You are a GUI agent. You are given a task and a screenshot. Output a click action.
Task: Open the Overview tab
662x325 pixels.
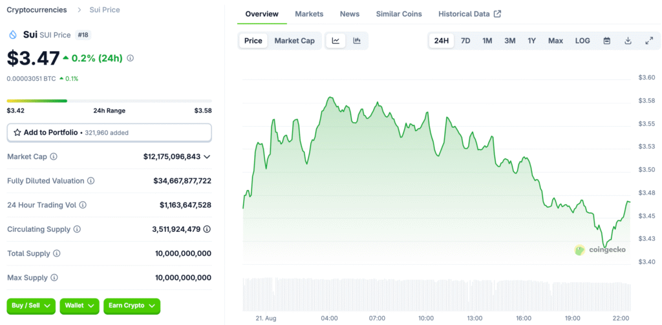click(x=262, y=14)
